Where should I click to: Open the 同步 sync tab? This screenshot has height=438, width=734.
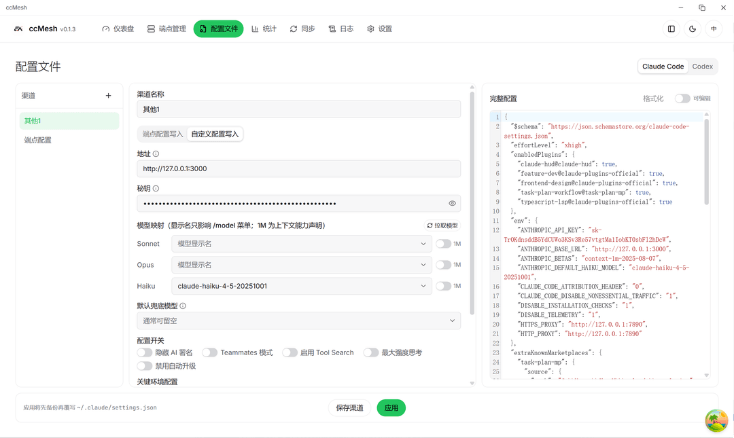pyautogui.click(x=302, y=29)
